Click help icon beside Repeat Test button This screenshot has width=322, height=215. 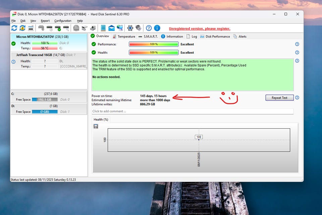point(297,97)
